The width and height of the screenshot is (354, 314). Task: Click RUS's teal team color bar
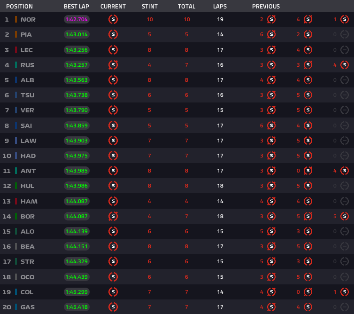16,65
